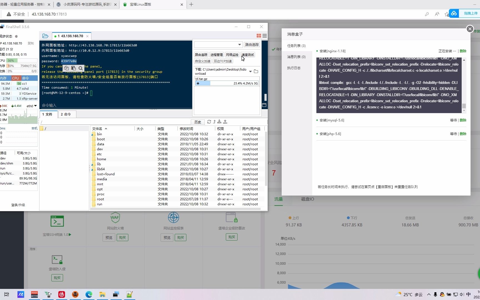Close the 43.138.168.70 session tab
The height and width of the screenshot is (300, 480).
[87, 36]
